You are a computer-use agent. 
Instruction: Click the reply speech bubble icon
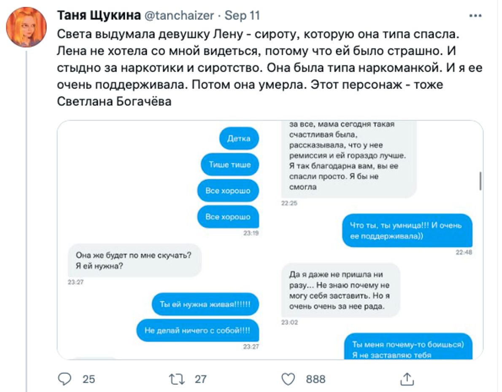(x=64, y=379)
